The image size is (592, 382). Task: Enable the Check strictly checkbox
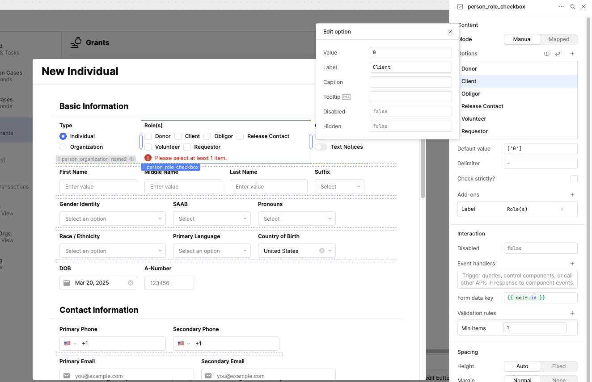tap(574, 179)
